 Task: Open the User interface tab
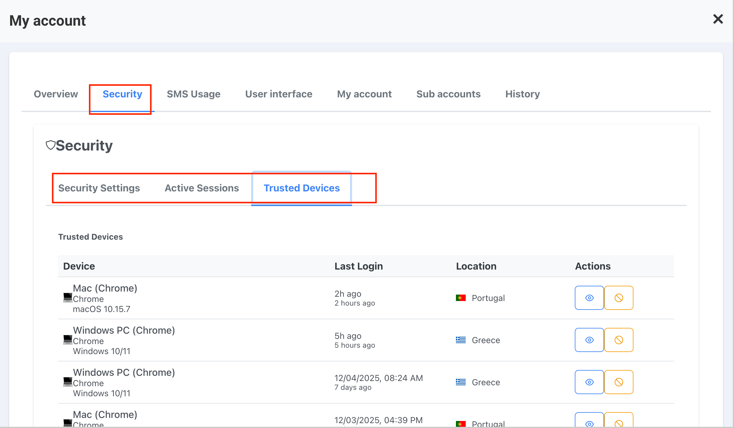coord(279,94)
